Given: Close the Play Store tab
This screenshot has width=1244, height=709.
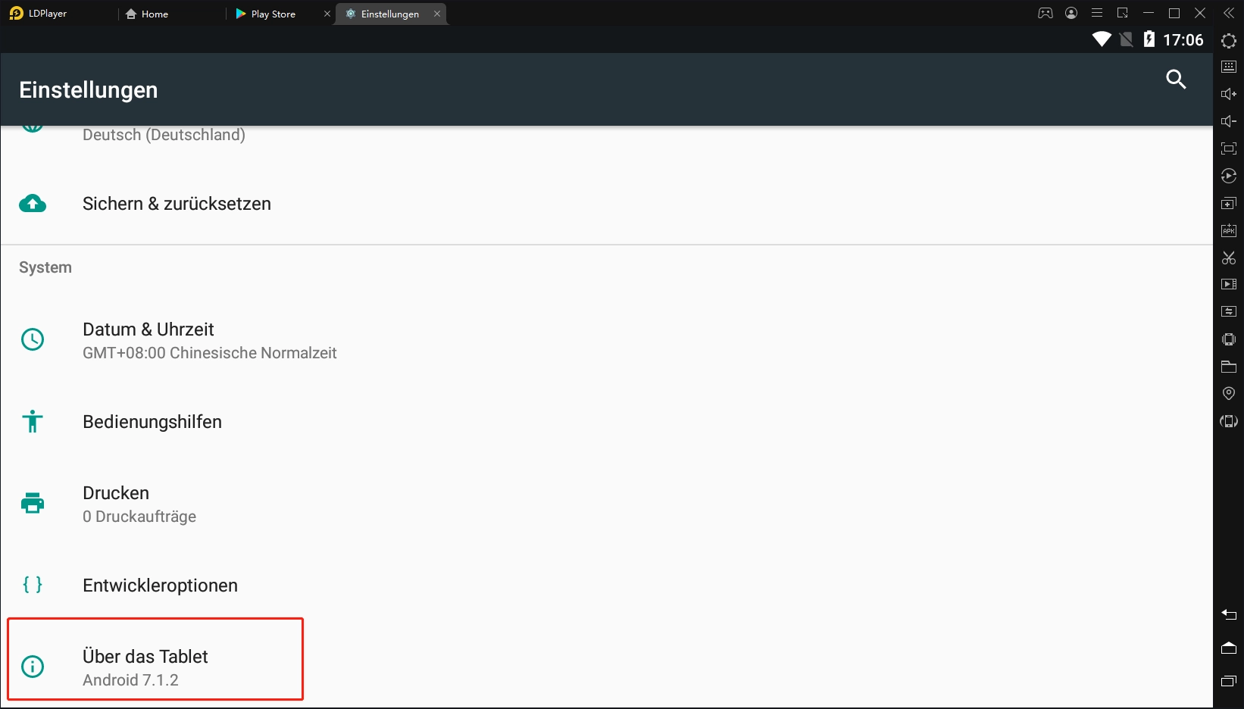Looking at the screenshot, I should click(x=327, y=14).
